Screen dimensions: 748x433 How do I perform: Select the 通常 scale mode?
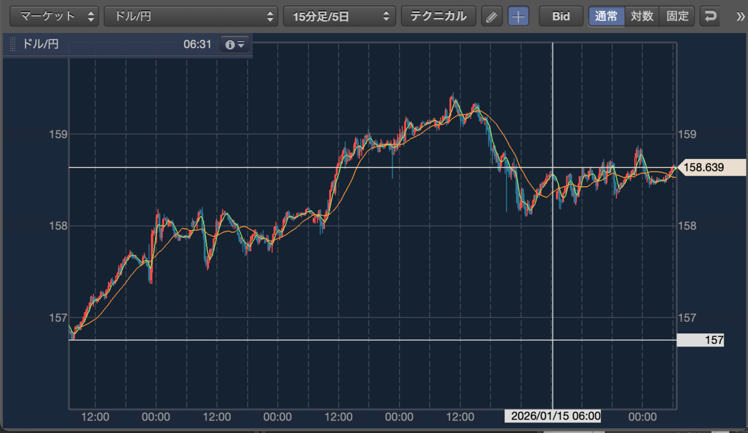pyautogui.click(x=607, y=16)
